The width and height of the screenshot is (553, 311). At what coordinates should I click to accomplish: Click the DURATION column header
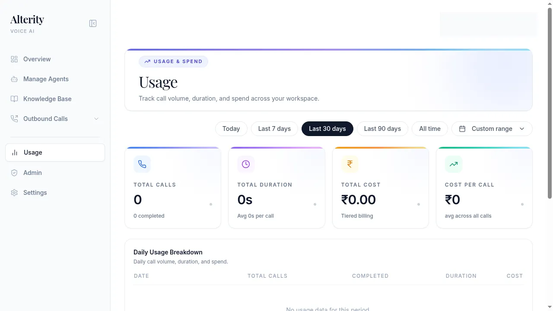[x=461, y=276]
